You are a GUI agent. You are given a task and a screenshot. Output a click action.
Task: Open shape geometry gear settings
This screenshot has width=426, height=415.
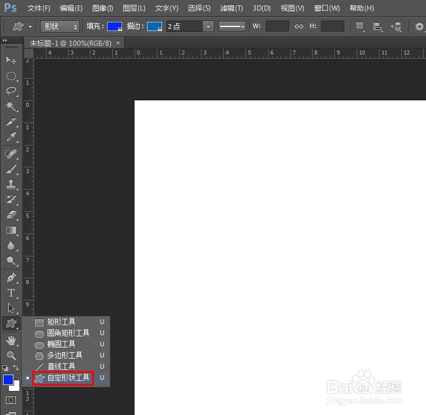[x=419, y=26]
